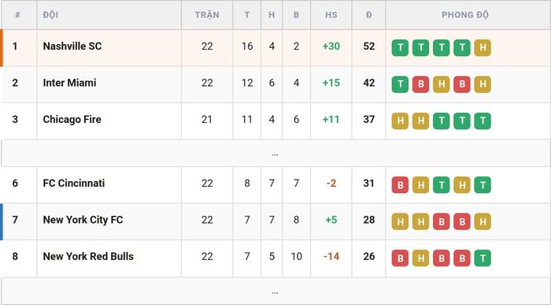The height and width of the screenshot is (305, 551).
Task: Click Nashville SC's yellow H form badge
Action: (x=483, y=47)
